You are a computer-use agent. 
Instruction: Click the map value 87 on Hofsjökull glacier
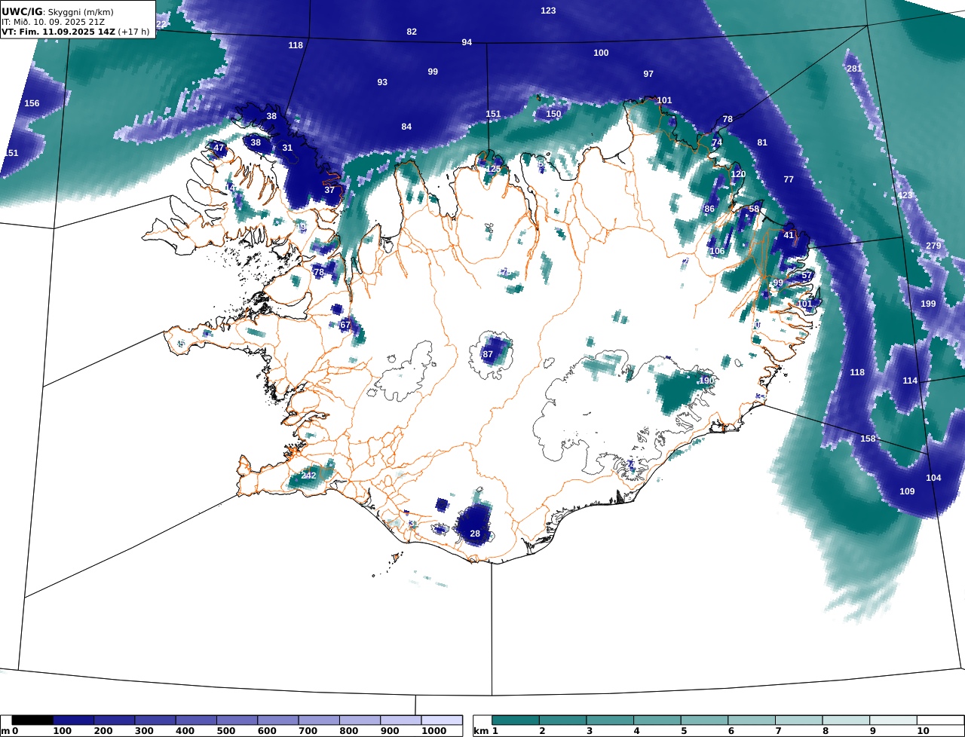(488, 354)
